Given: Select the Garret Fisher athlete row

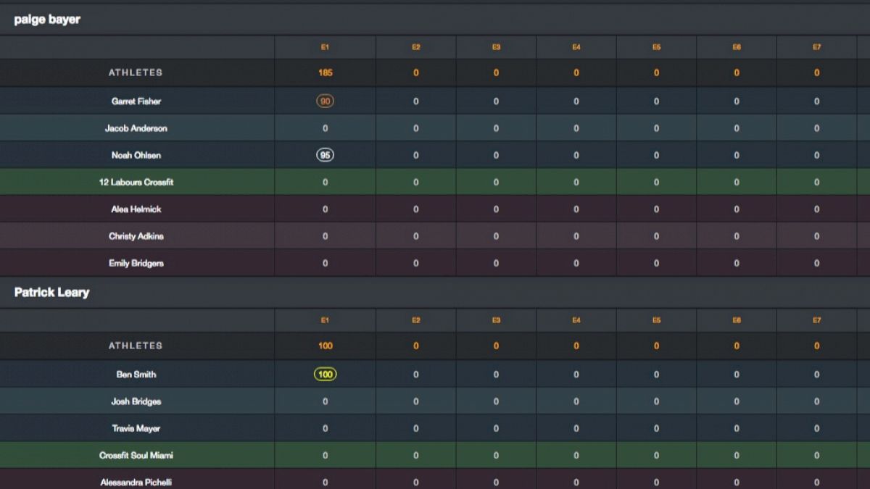Looking at the screenshot, I should 435,101.
